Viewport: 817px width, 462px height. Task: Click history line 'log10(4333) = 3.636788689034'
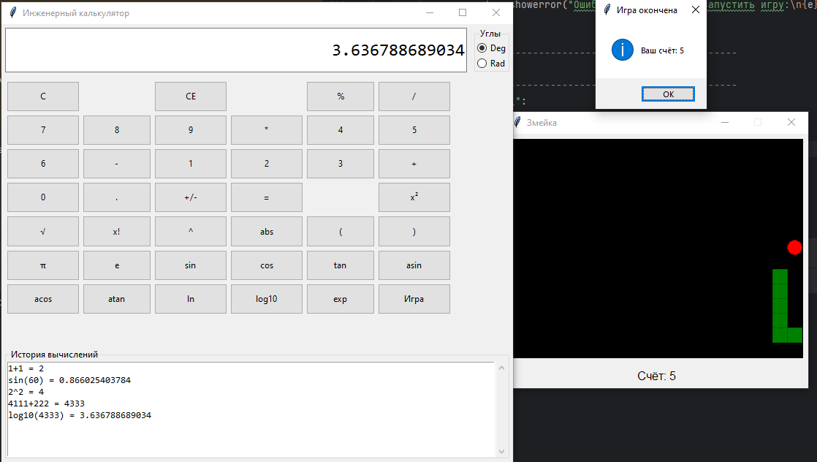tap(80, 416)
